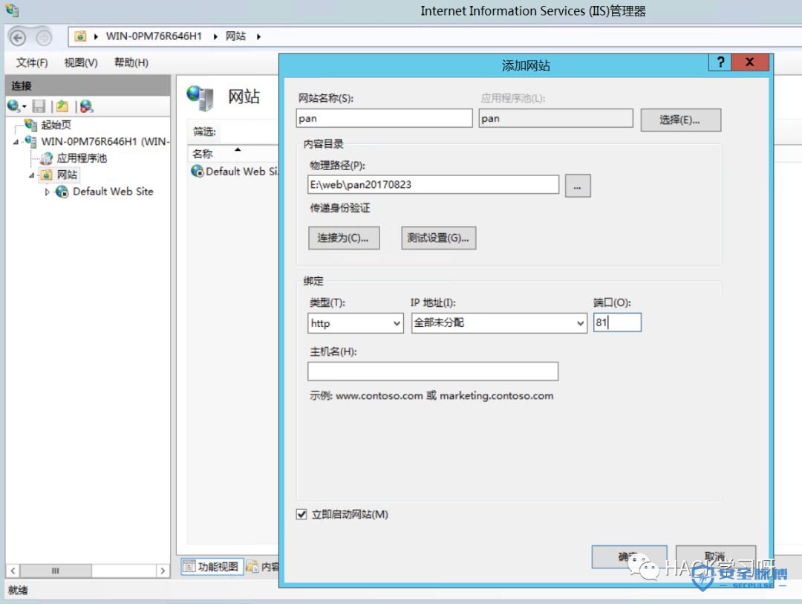Click the physical path field E:\web\pan20170823

(433, 184)
